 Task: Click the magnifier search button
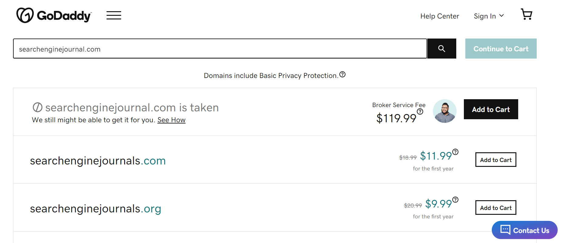point(442,49)
